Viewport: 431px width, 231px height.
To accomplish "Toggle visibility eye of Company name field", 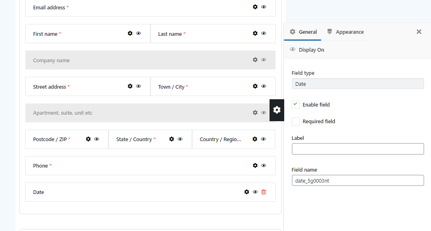I will pyautogui.click(x=263, y=60).
